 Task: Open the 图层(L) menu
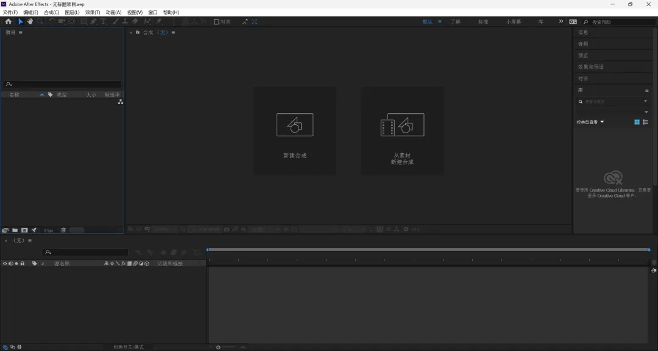(72, 13)
